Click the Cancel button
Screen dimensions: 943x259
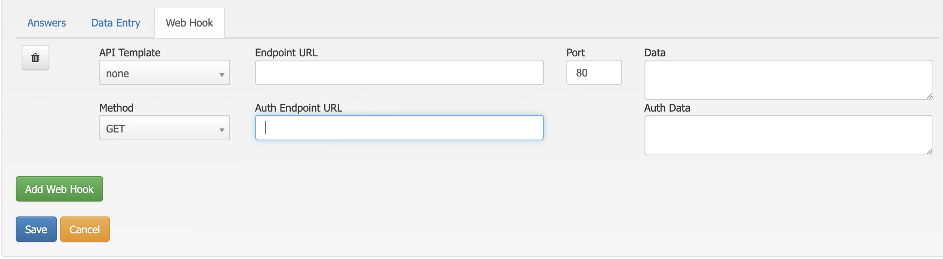[85, 229]
